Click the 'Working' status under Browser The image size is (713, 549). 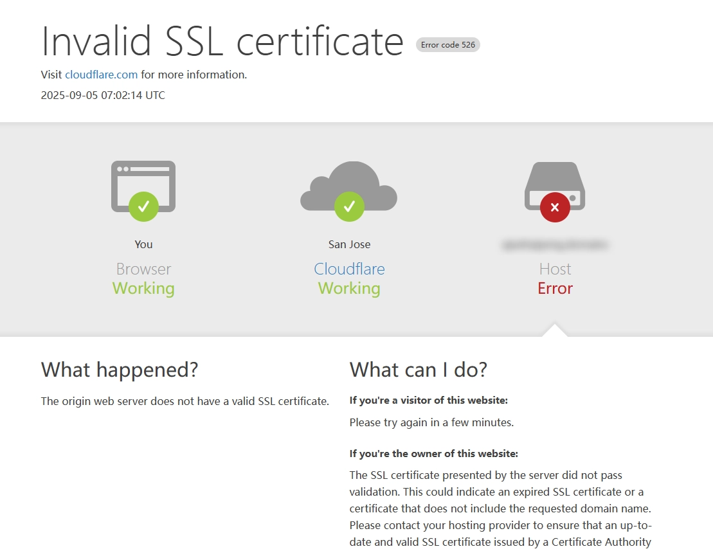[143, 288]
